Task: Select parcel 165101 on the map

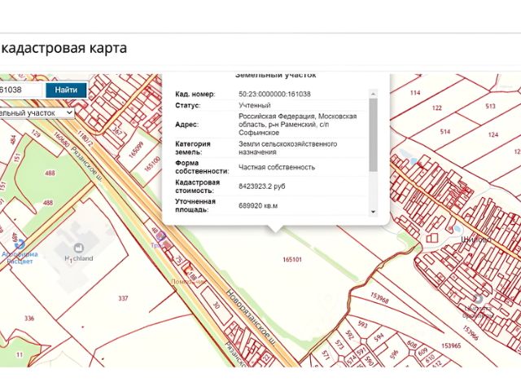Action: click(x=292, y=260)
